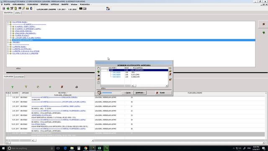
Task: Click the red icon in the right side panel
Action: (x=264, y=24)
